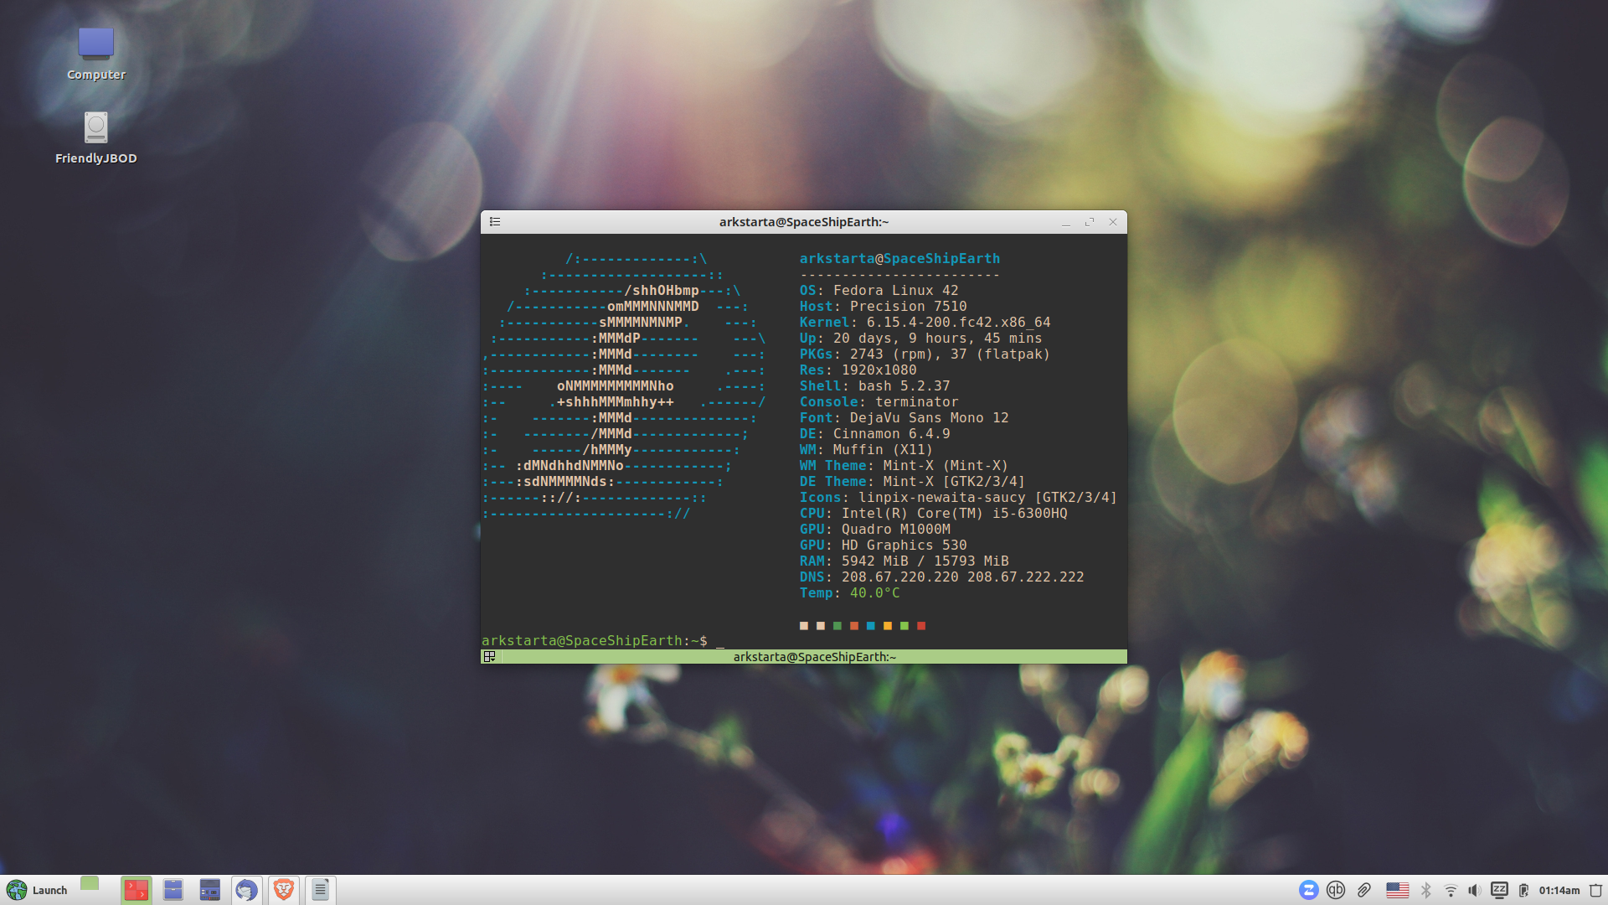Screen dimensions: 1608x905
Task: Click the trash icon in the panel
Action: pos(1595,890)
